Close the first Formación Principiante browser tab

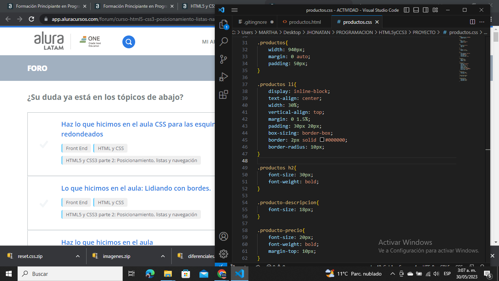(x=85, y=6)
